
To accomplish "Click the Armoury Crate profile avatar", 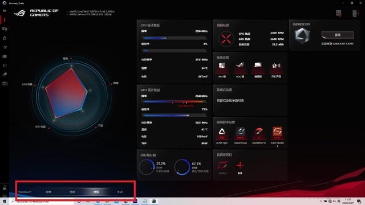I will click(x=302, y=35).
